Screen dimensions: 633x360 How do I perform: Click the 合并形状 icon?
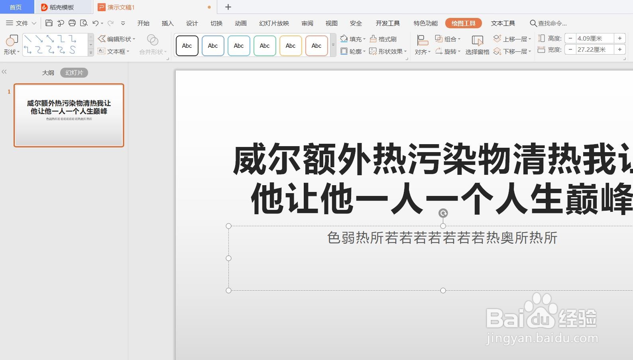pos(153,40)
